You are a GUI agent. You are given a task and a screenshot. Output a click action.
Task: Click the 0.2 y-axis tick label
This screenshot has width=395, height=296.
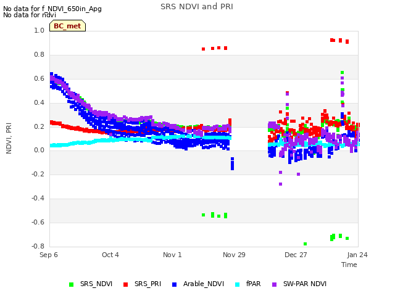(x=39, y=126)
